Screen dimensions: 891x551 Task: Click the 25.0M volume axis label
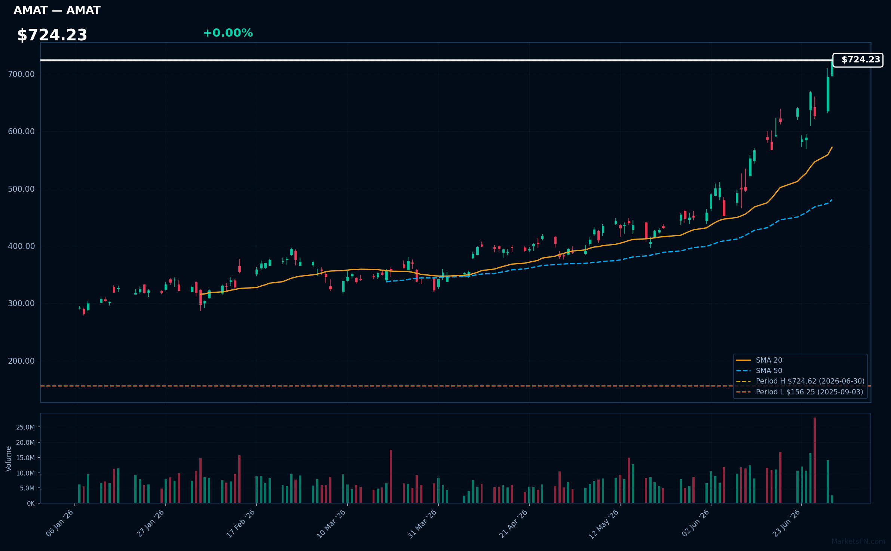click(x=25, y=427)
